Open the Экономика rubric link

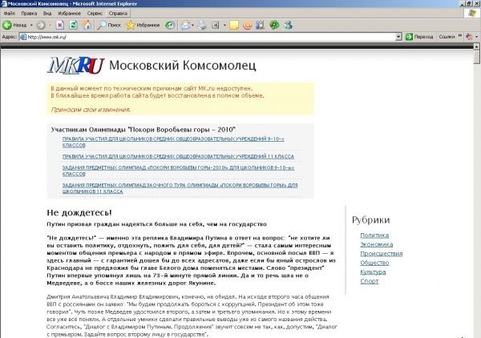point(377,244)
